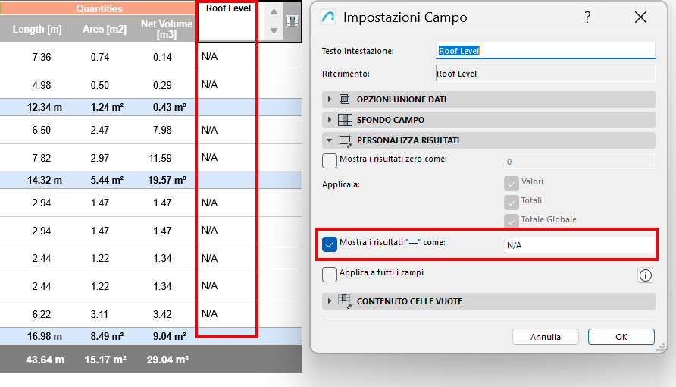Screen dimensions: 676x387
Task: Click the Archicad logo in dialog title bar
Action: pyautogui.click(x=328, y=17)
